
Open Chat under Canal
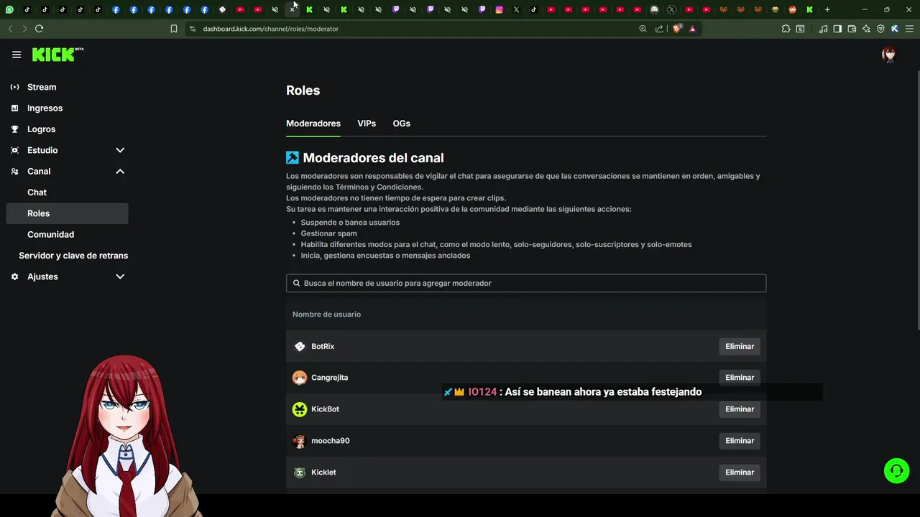coord(37,192)
